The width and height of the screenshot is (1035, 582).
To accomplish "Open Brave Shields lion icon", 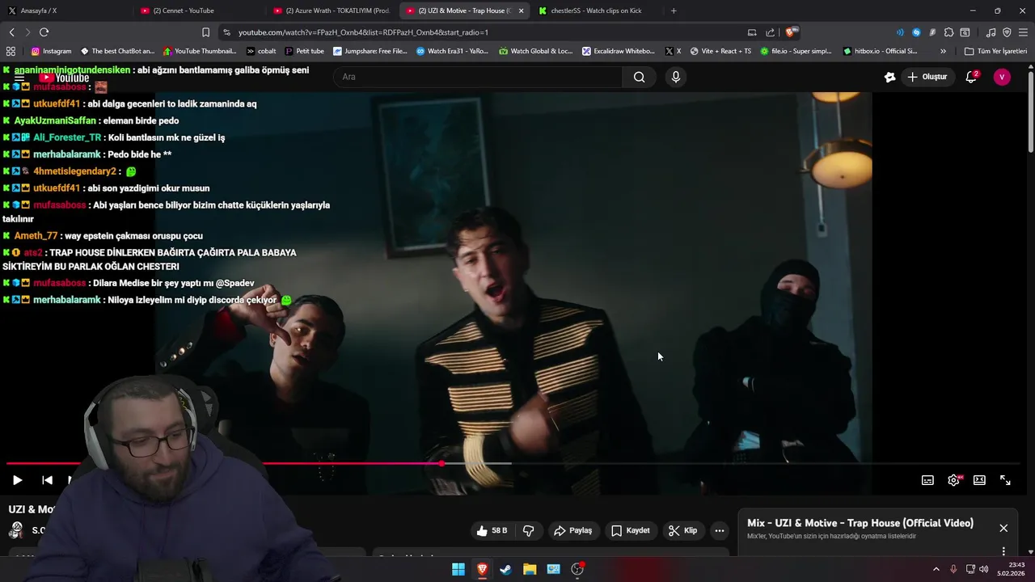I will click(791, 32).
